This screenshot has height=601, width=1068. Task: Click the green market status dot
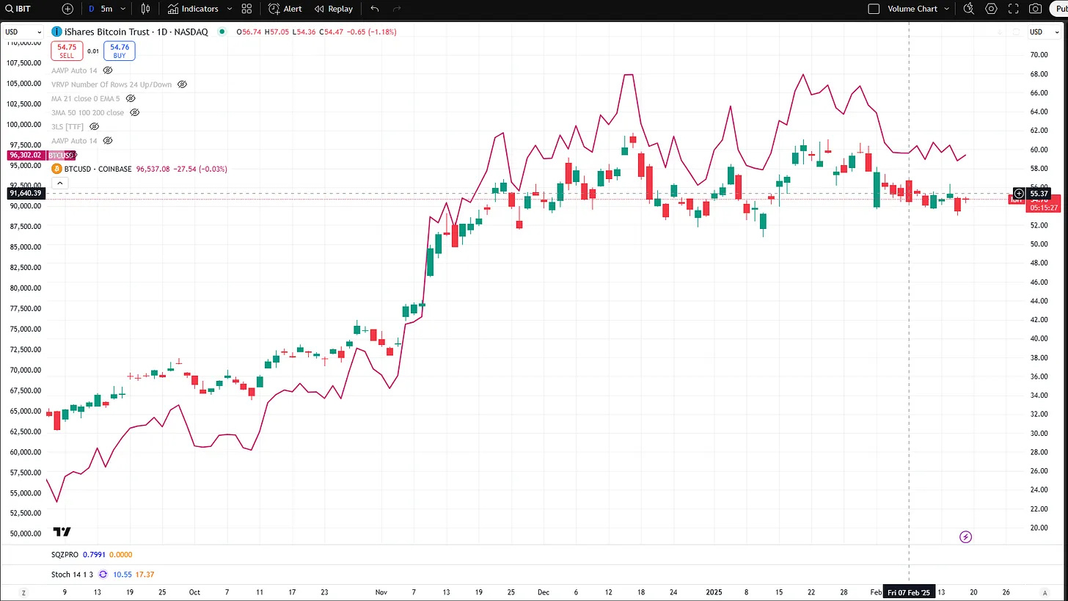[x=222, y=32]
